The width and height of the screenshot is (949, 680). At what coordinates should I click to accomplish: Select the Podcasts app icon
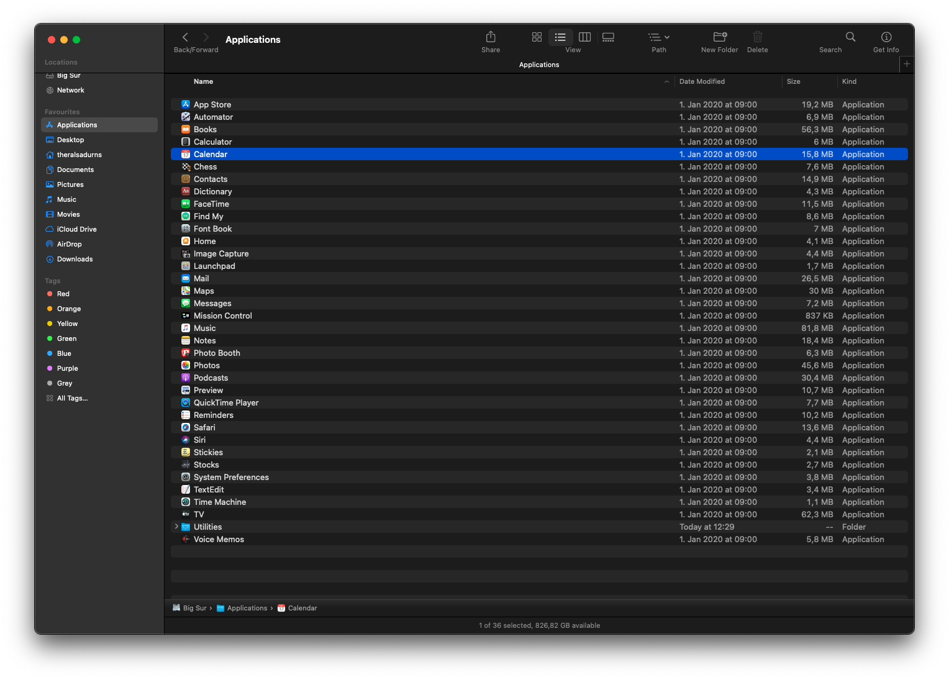pos(186,378)
